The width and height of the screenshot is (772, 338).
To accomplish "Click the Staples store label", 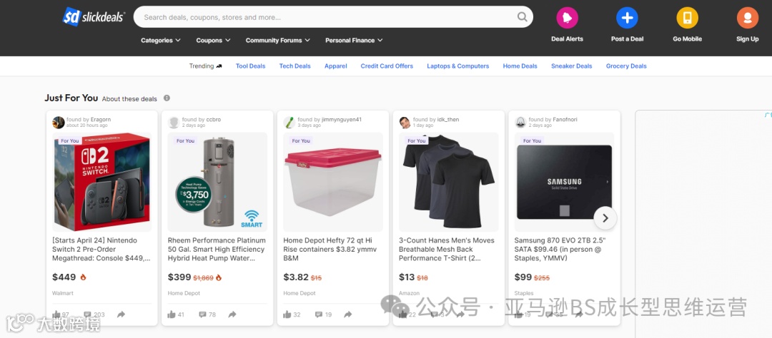I will tap(524, 293).
